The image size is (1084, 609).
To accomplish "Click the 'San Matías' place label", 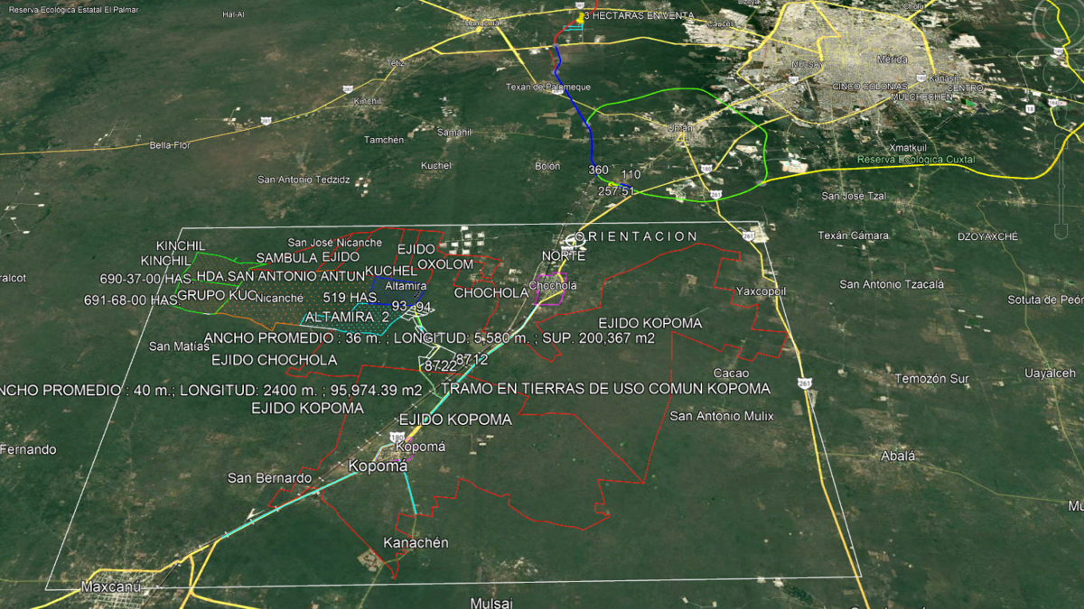I will click(178, 346).
